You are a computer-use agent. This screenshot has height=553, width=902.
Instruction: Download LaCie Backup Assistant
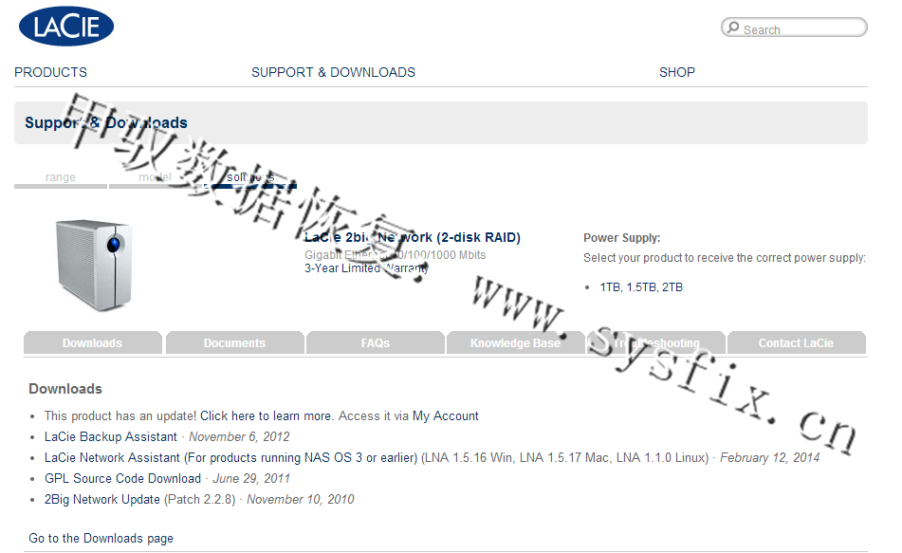click(111, 437)
